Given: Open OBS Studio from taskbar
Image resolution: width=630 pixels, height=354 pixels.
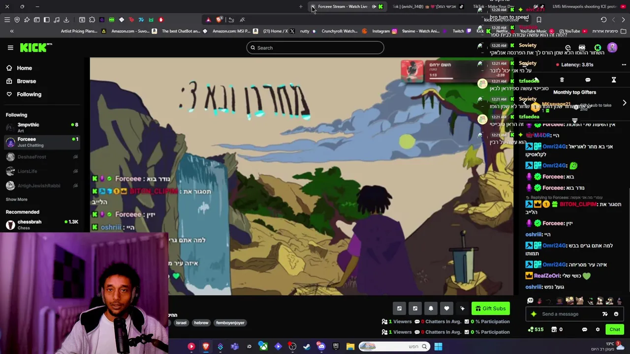Looking at the screenshot, I should (292, 347).
